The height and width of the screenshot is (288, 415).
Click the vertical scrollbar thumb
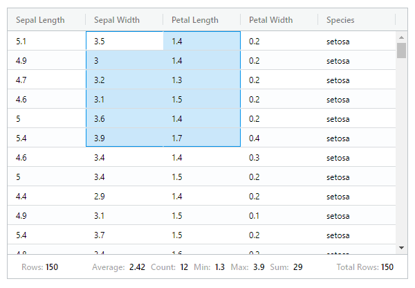pyautogui.click(x=401, y=51)
